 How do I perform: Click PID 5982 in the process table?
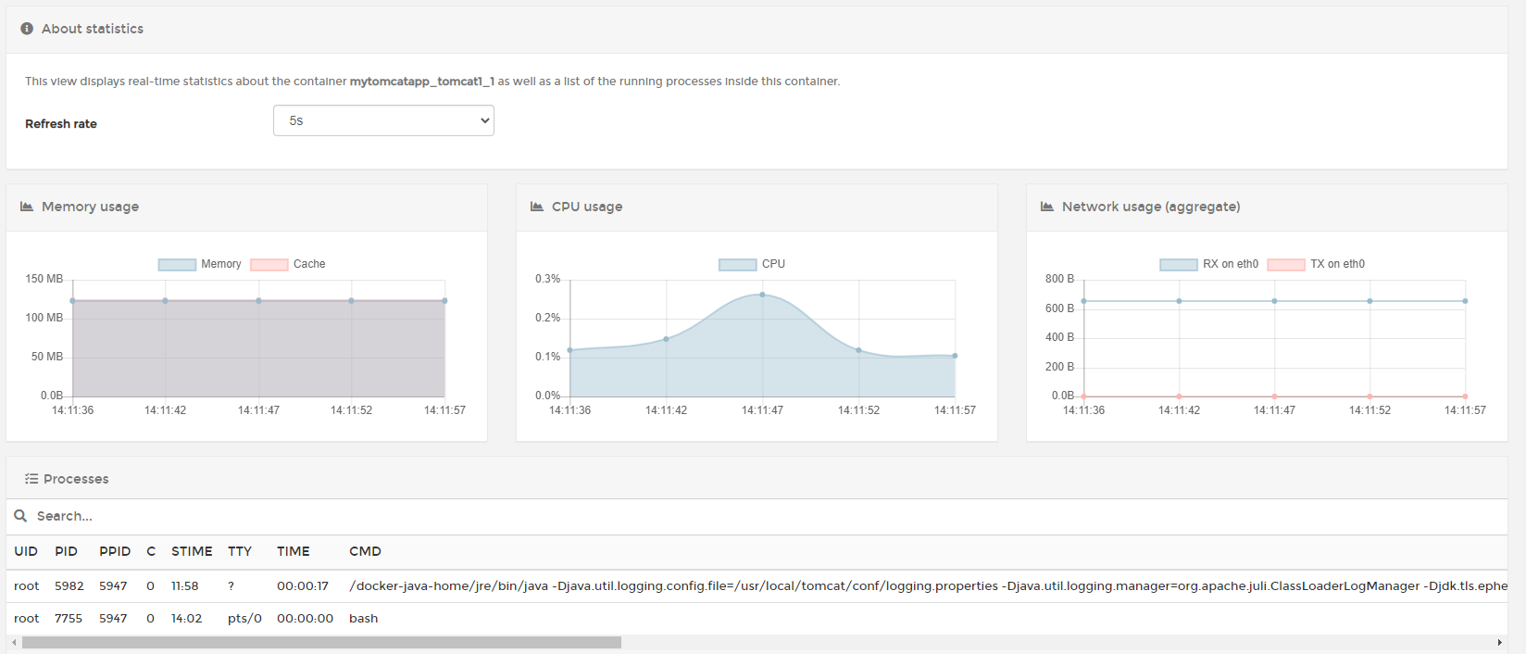69,586
